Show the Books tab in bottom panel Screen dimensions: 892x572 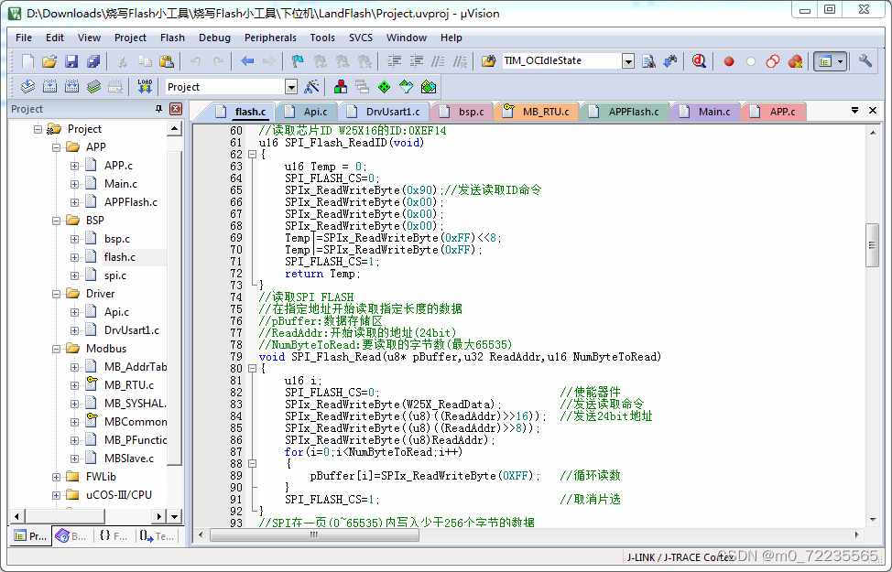click(x=71, y=536)
